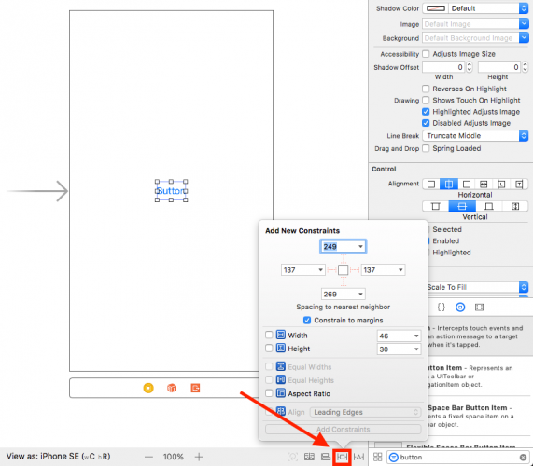
Task: Click View as: iPhone SE
Action: point(58,457)
